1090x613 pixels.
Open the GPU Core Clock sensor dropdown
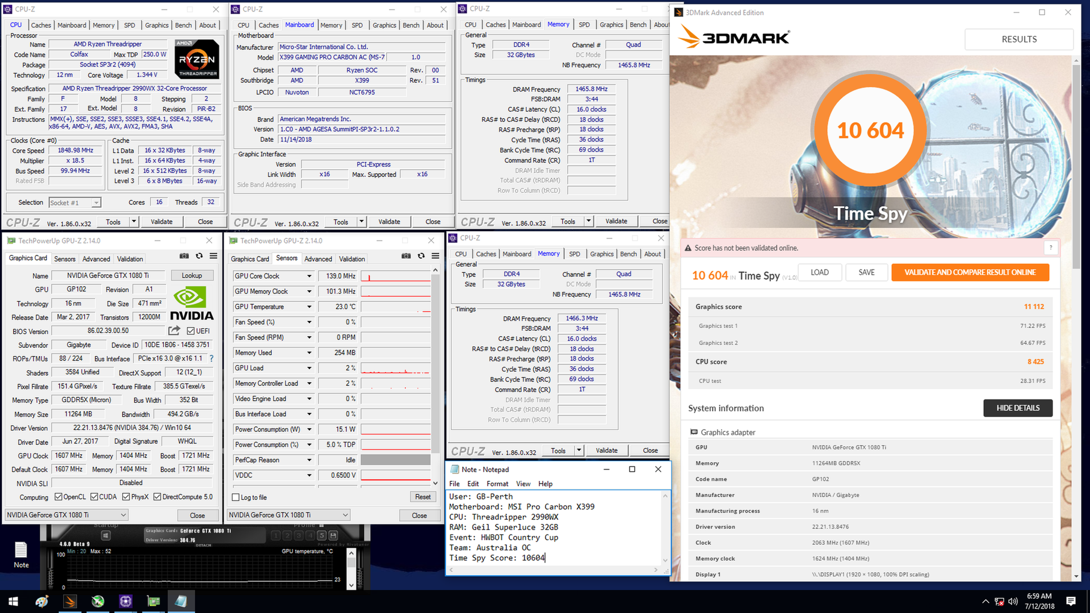(309, 276)
